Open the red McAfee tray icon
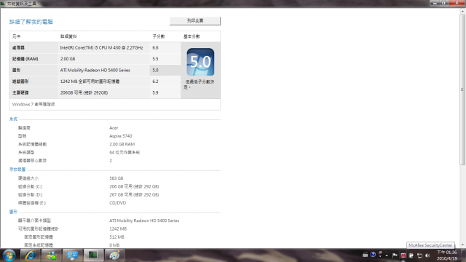The height and width of the screenshot is (262, 466). pos(403,255)
